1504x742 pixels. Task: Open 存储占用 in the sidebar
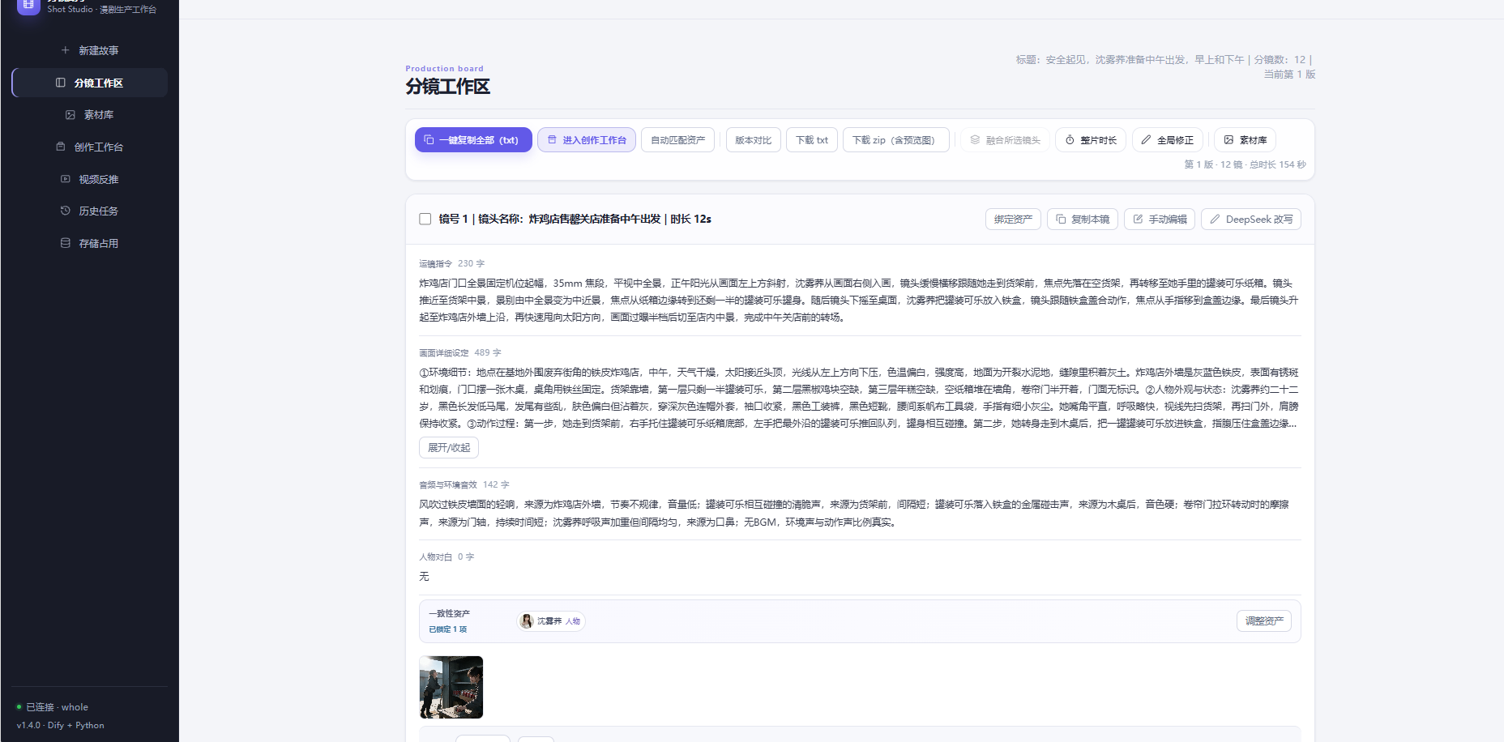click(90, 243)
